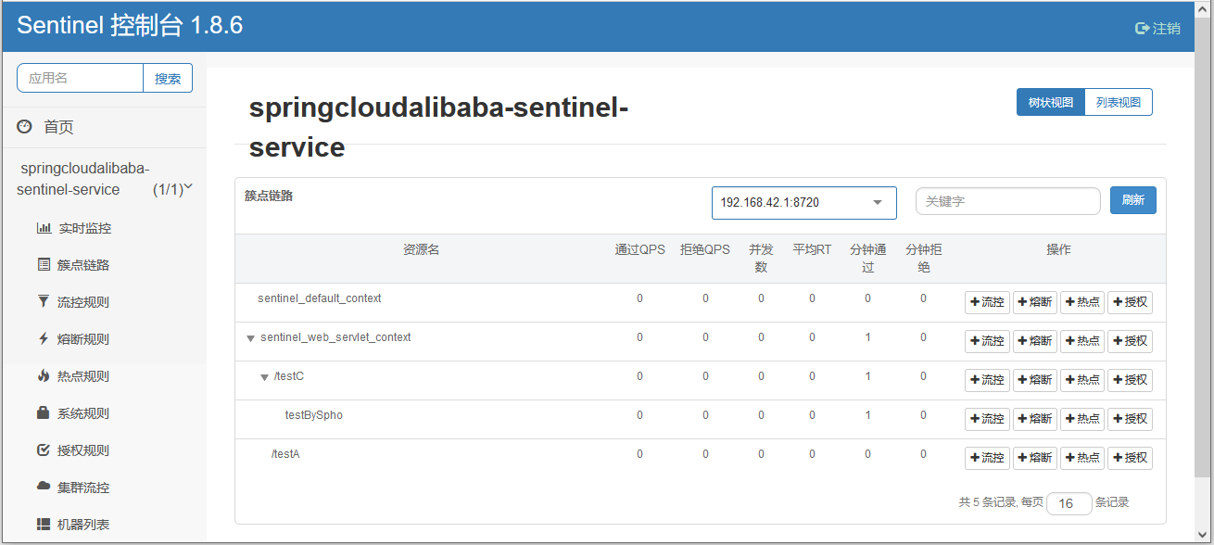Click the hotspot rules flame icon

(44, 376)
